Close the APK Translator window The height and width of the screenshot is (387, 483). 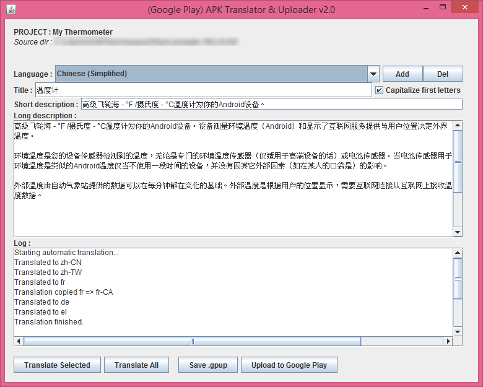[x=465, y=7]
